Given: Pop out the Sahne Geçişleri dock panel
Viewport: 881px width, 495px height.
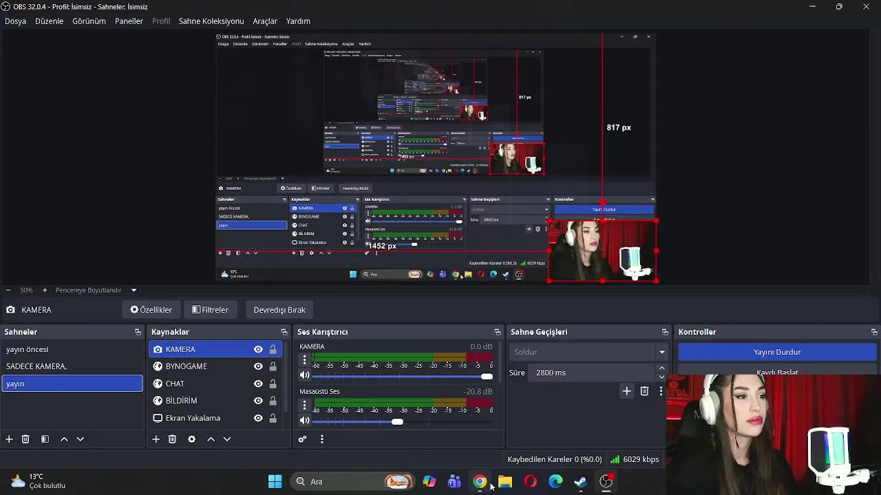Looking at the screenshot, I should [x=665, y=332].
